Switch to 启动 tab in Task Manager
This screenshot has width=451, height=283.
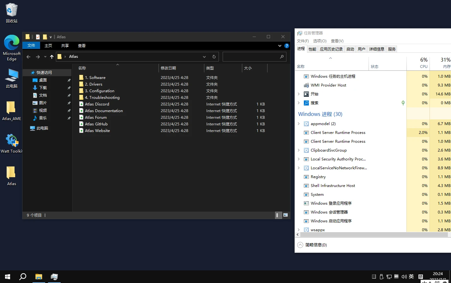pos(350,49)
